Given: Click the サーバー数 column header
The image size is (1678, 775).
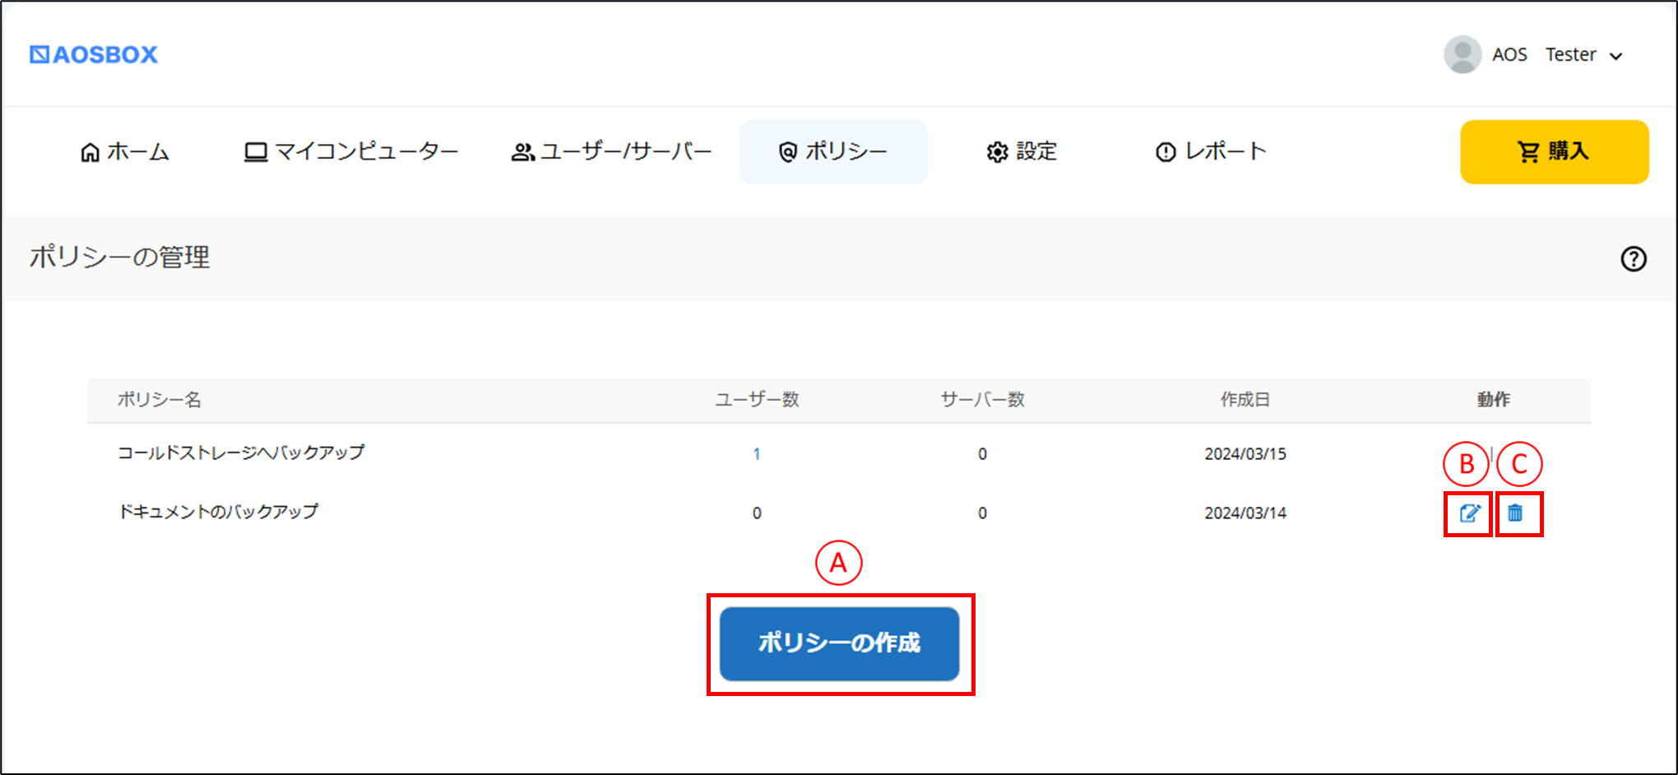Looking at the screenshot, I should 982,400.
